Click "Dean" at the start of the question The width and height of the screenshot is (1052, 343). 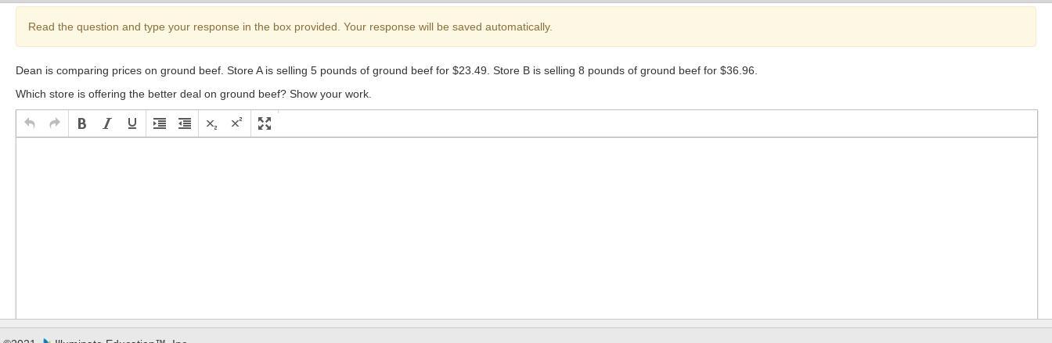point(28,70)
